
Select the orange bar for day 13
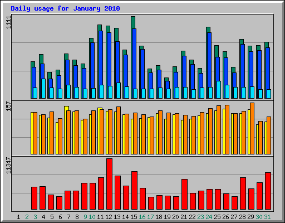pos(119,130)
